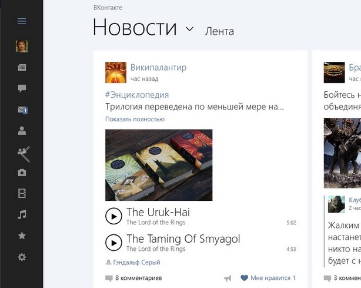Image resolution: width=361 pixels, height=288 pixels.
Task: Click the repost megaphone icon
Action: tap(228, 278)
